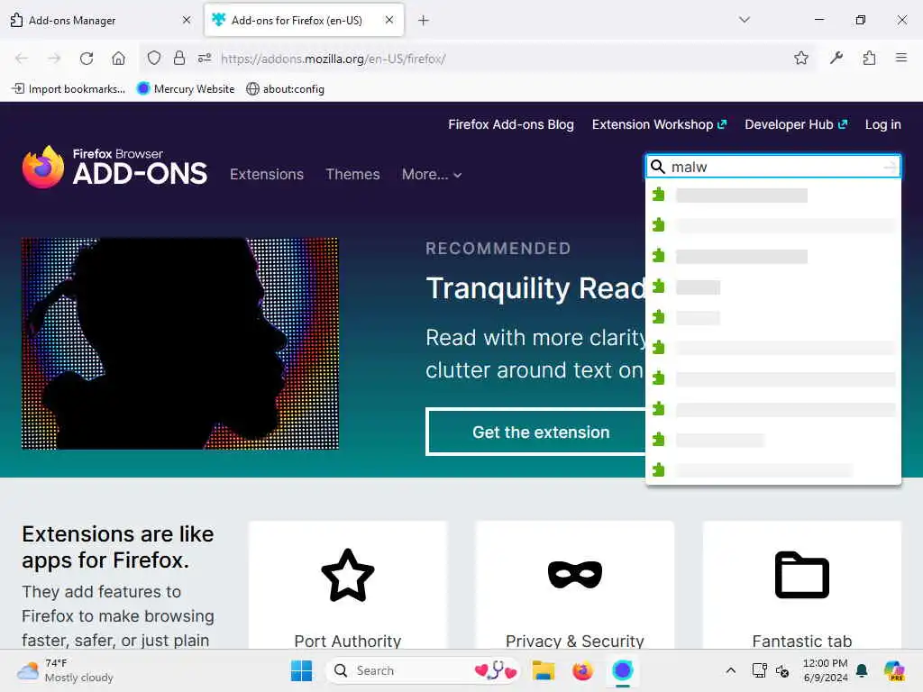923x692 pixels.
Task: Open the Copilot preview icon
Action: pos(894,670)
